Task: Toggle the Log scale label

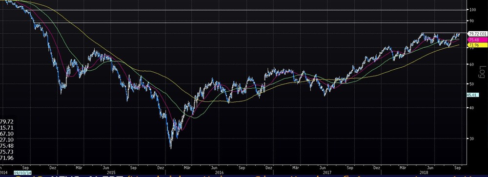Action: click(483, 72)
